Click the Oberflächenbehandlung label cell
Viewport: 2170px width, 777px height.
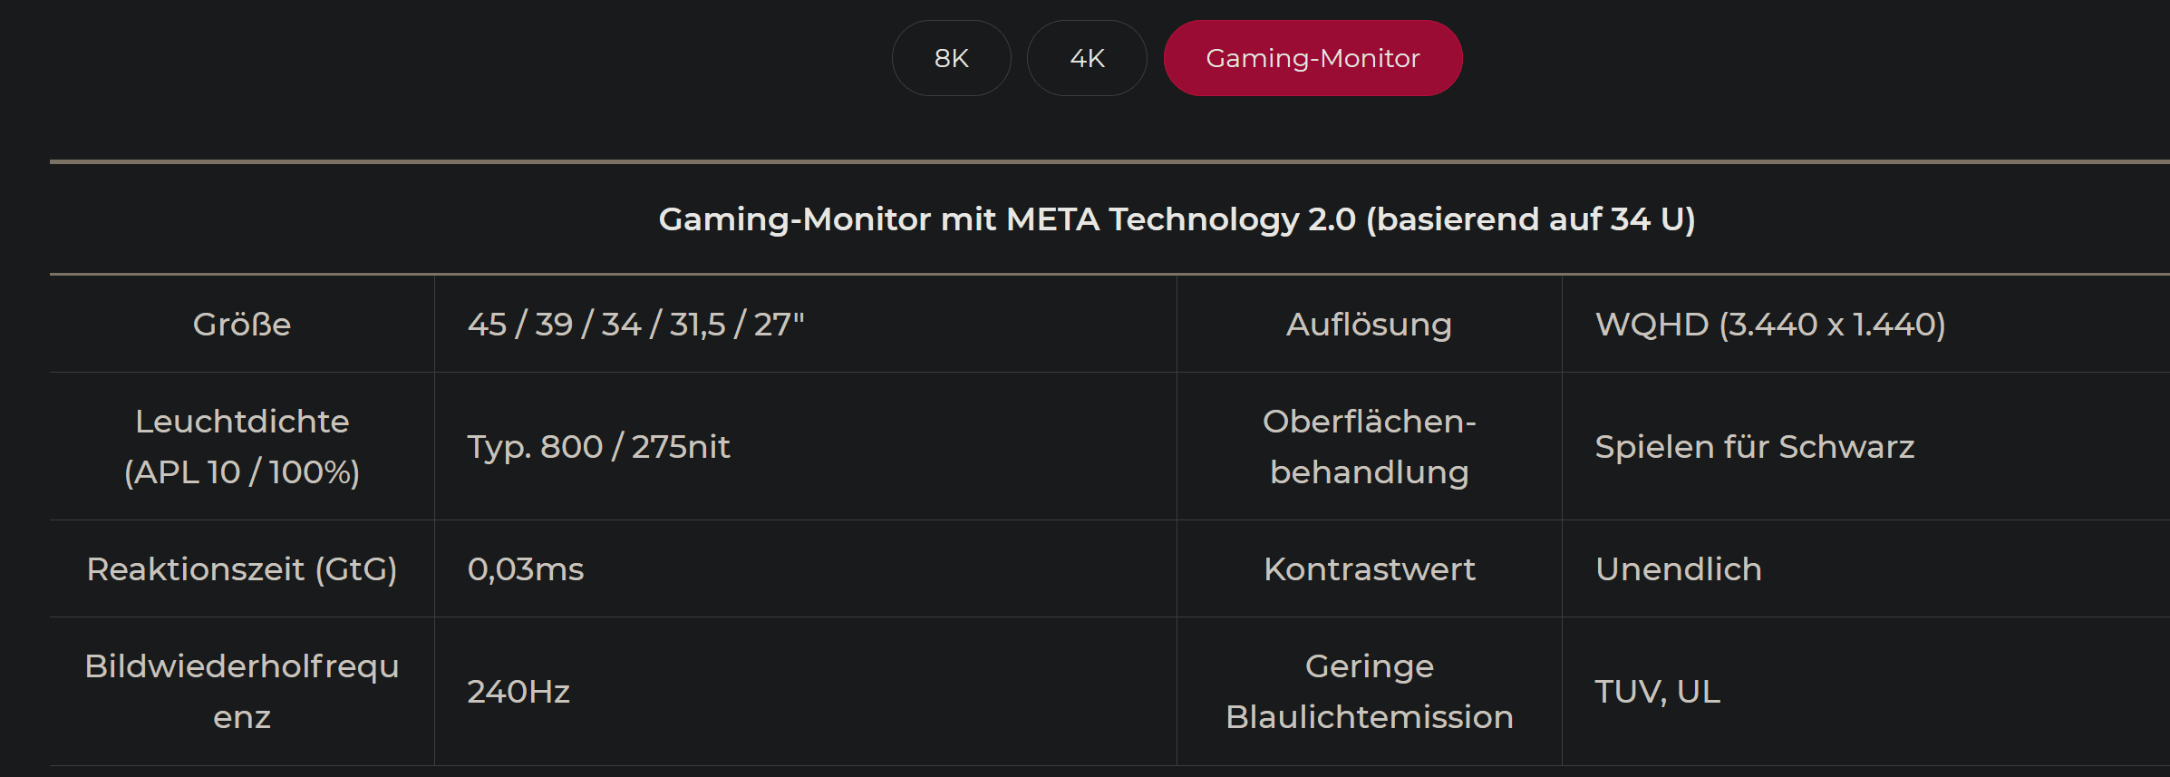coord(1368,446)
